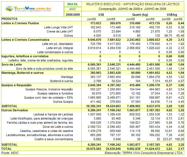Click the Manteiga, Butteroil e outros category
This screenshot has width=187, height=157.
tap(22, 73)
